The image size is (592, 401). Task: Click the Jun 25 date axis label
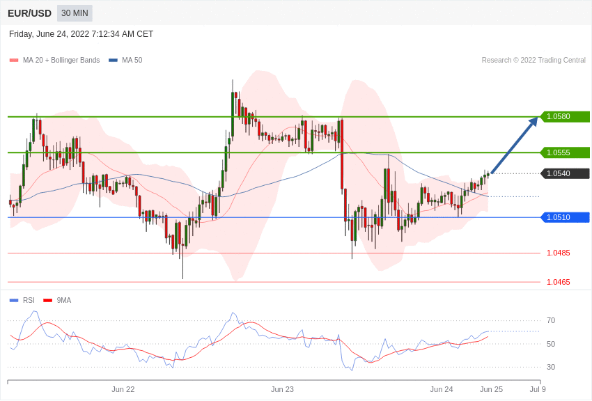491,389
